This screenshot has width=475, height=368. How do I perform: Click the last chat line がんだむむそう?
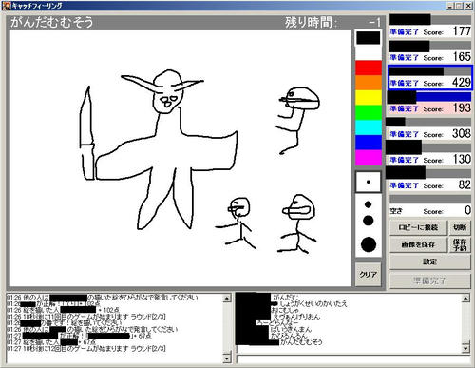[x=301, y=341]
